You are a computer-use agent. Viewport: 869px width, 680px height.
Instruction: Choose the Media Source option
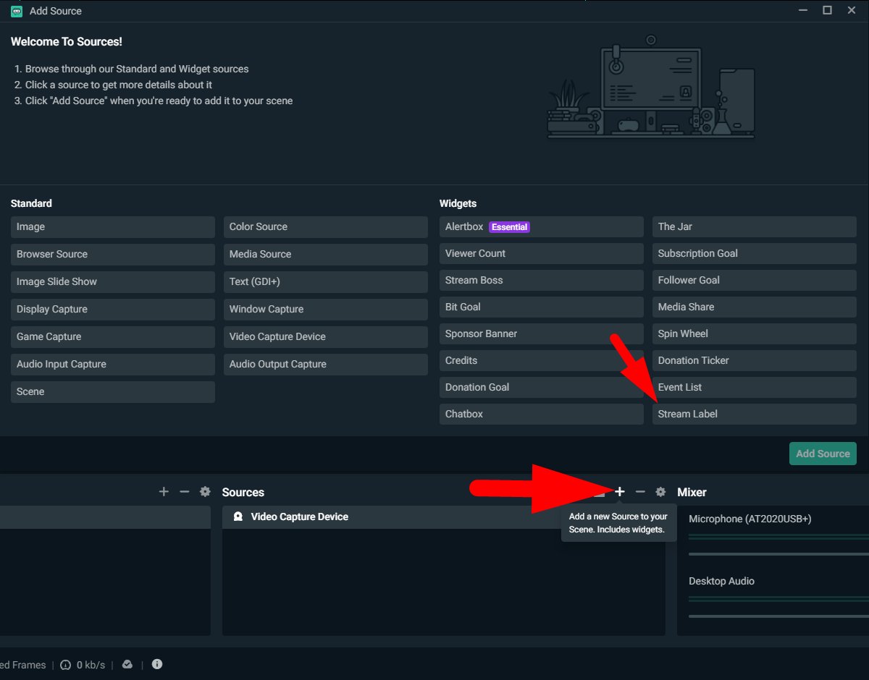[326, 254]
